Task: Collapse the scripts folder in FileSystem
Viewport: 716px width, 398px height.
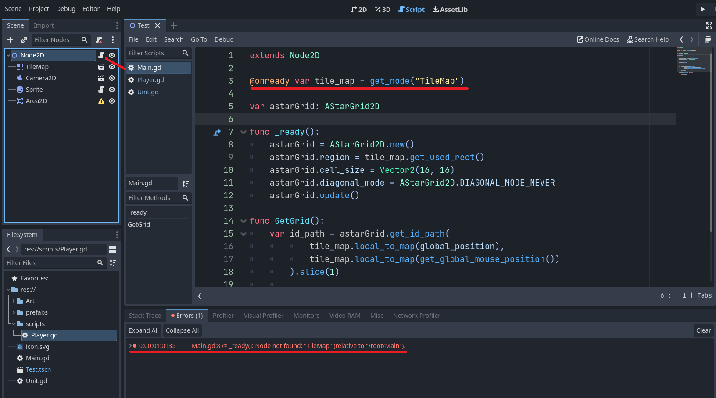Action: click(x=14, y=323)
